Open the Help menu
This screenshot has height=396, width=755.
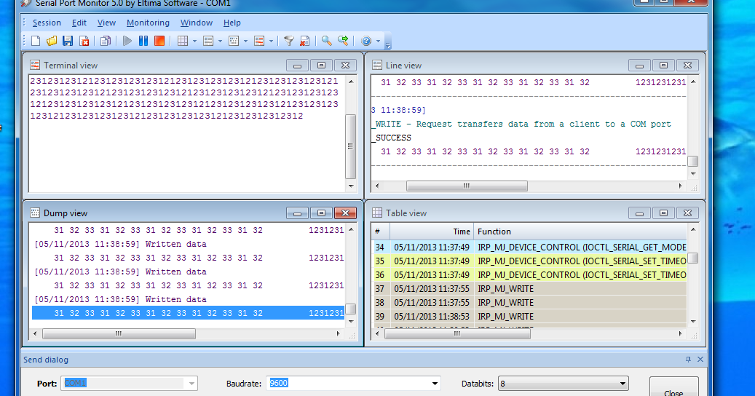coord(232,23)
